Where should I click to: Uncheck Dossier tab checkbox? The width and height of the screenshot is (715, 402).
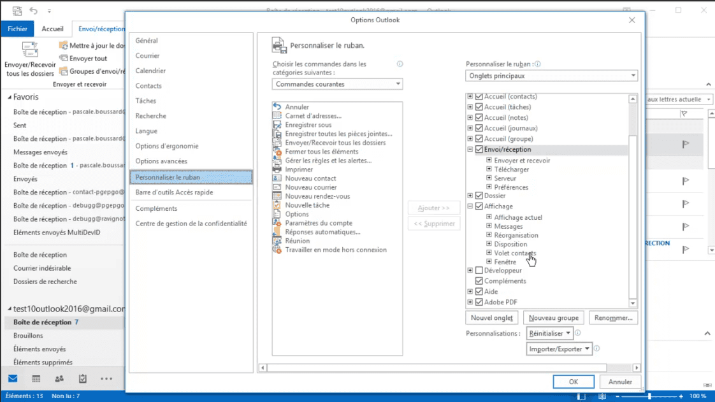(479, 196)
